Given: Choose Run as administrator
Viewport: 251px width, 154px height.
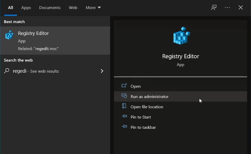Looking at the screenshot, I should coord(180,96).
